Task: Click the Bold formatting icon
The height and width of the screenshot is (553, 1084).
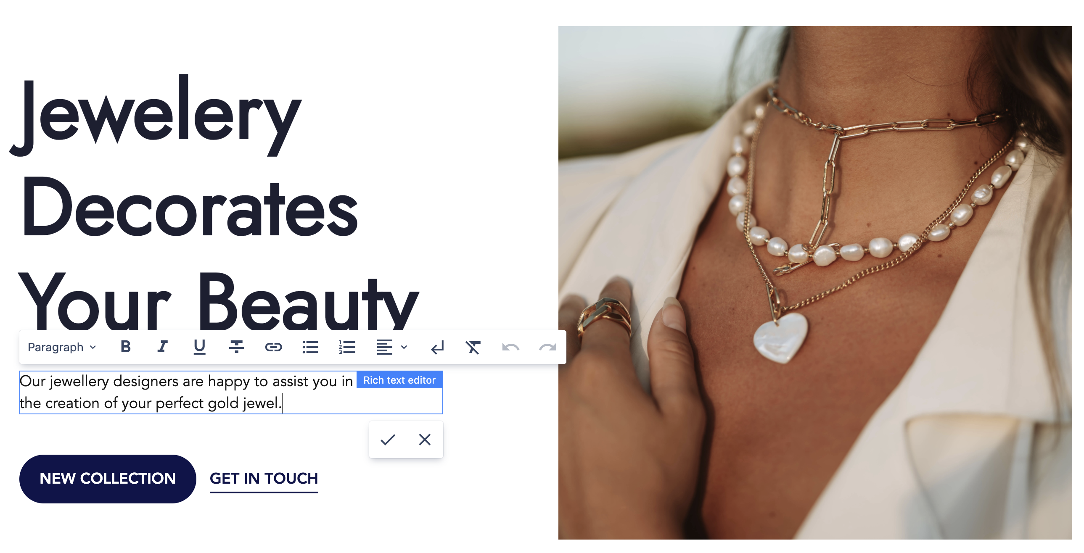Action: [x=126, y=346]
